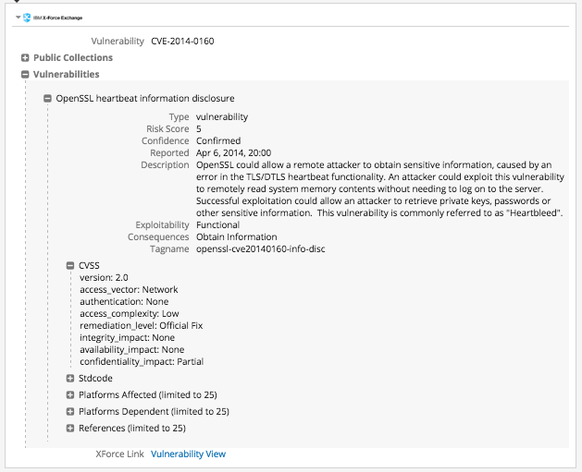Expand the Public Collections plus icon
This screenshot has width=582, height=472.
click(x=25, y=58)
